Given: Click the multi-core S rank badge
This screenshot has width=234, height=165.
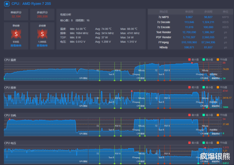Looking at the screenshot, I should (x=42, y=34).
